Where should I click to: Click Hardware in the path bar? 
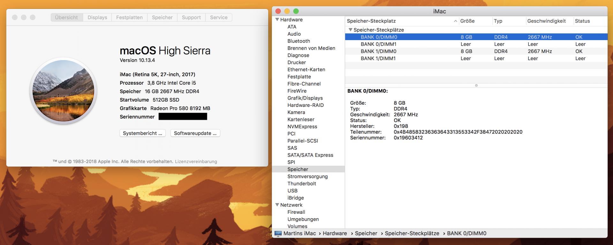[x=335, y=233]
